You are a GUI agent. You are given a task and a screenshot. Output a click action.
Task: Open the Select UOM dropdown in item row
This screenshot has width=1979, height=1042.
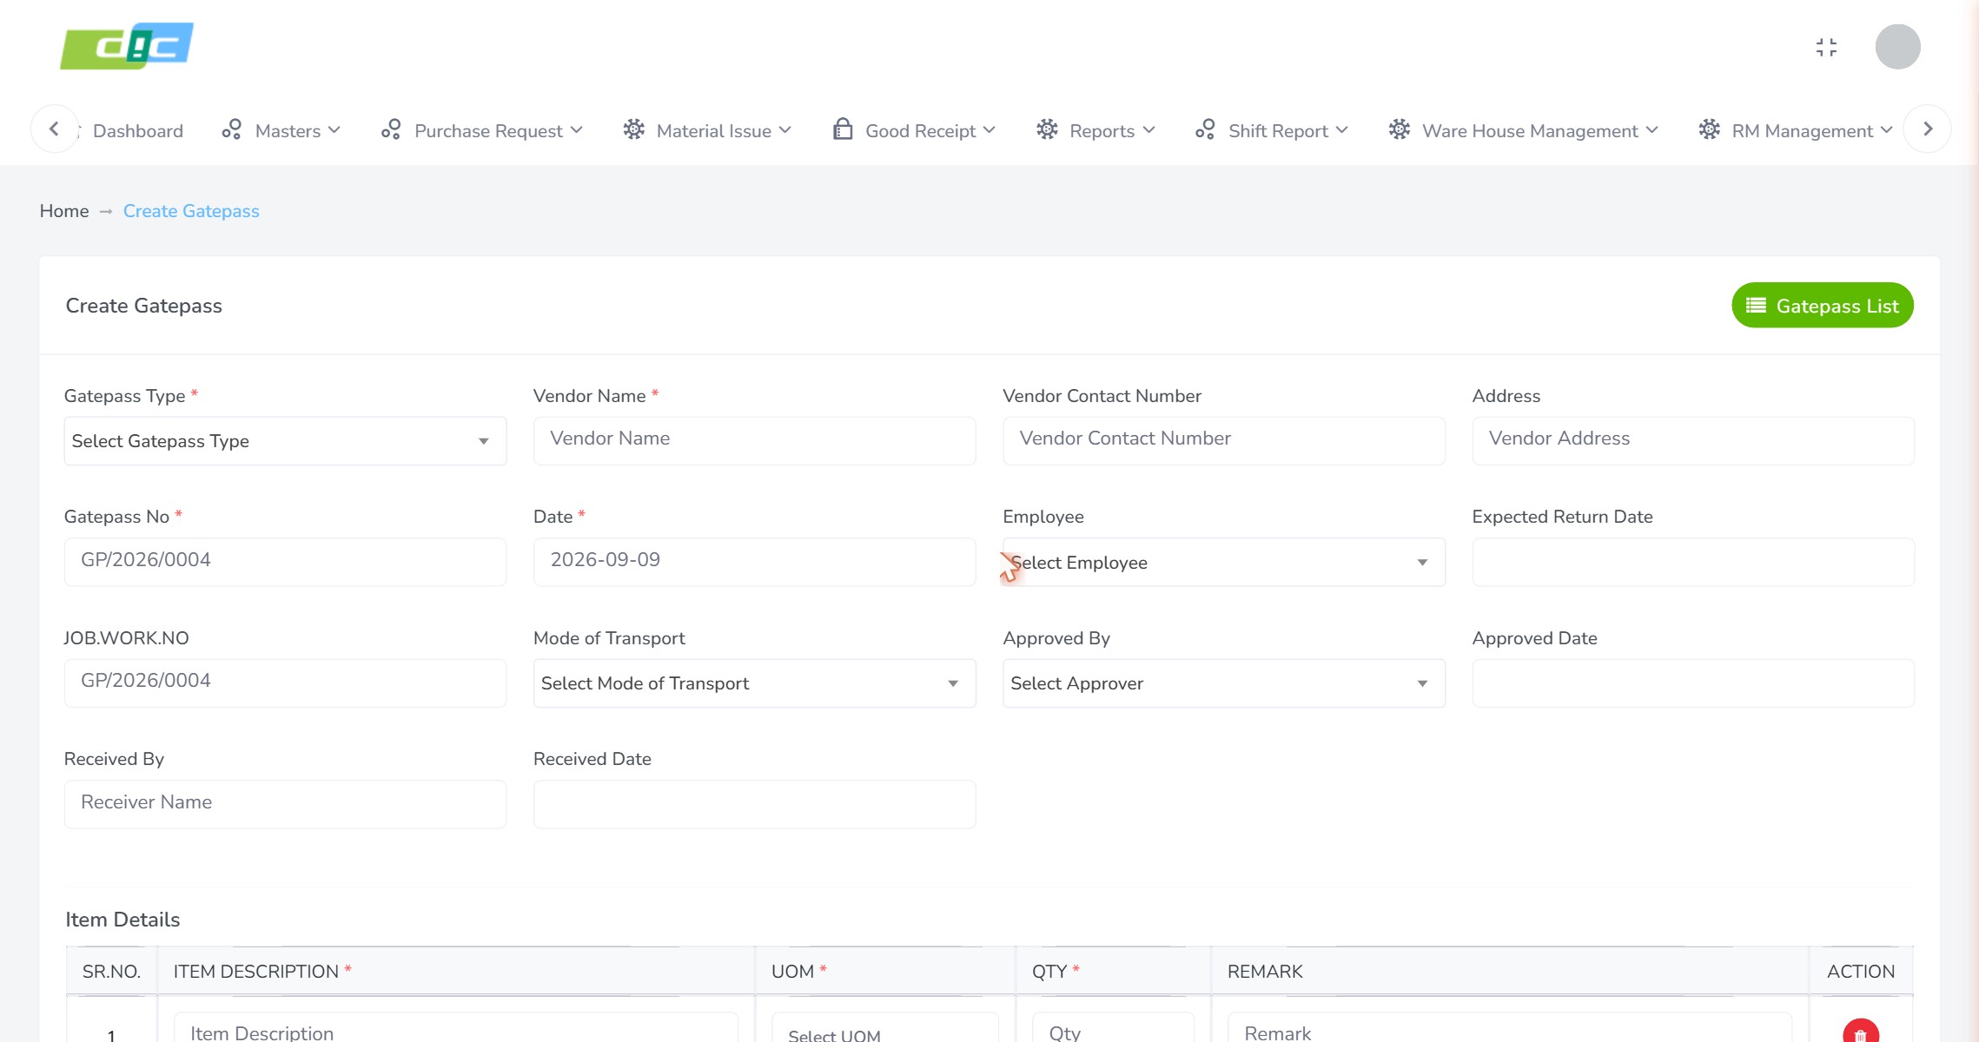pos(885,1028)
